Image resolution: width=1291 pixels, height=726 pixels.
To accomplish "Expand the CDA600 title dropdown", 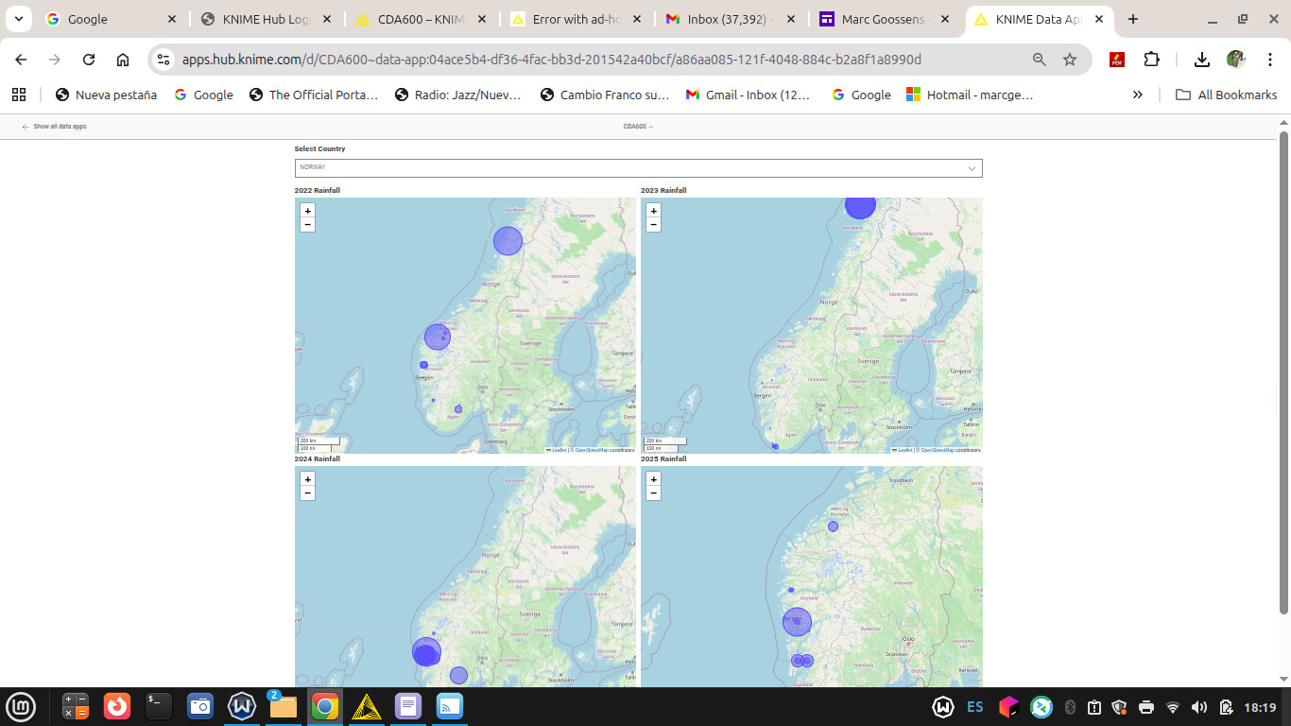I will pyautogui.click(x=638, y=127).
